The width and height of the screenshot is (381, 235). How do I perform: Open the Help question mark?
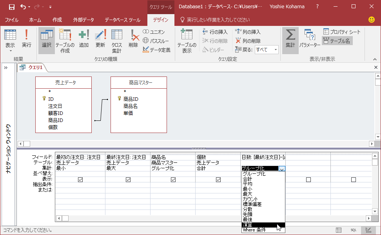click(x=317, y=7)
